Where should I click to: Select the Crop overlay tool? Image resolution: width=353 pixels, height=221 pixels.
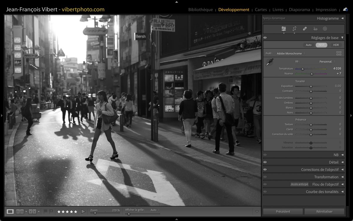pos(294,29)
